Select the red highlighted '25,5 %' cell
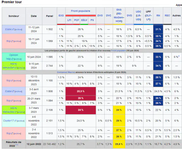This screenshot has height=149, width=182. tap(81, 91)
